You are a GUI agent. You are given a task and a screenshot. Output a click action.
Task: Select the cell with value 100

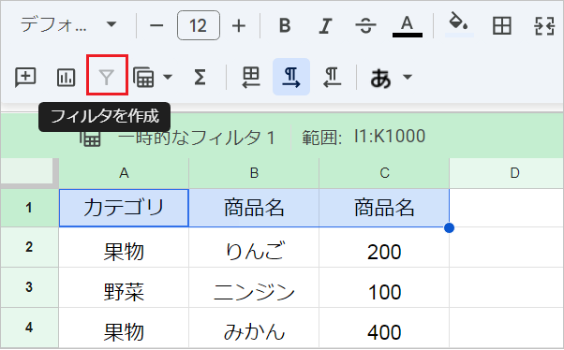pyautogui.click(x=384, y=287)
